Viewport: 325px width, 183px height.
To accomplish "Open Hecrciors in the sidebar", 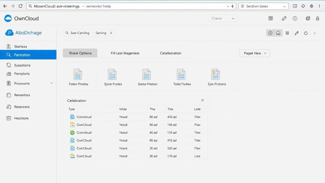I will 28,118.
